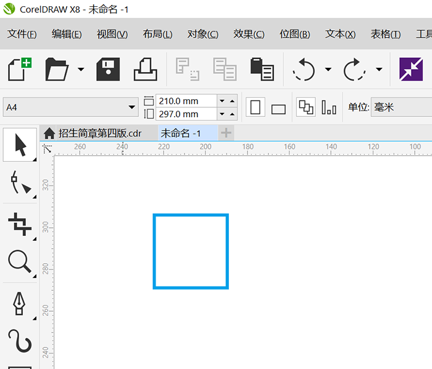
Task: Select the Crop tool
Action: (x=20, y=224)
